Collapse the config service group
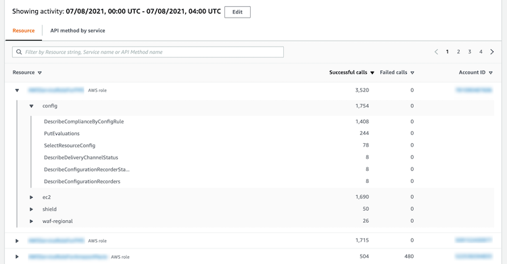 pos(31,106)
